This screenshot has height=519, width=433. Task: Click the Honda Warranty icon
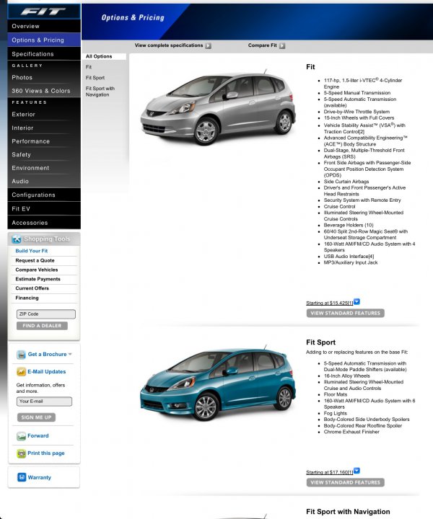22,477
